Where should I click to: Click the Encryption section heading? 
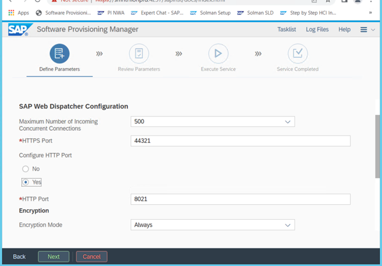click(34, 211)
